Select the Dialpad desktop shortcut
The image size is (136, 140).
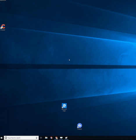click(80, 126)
